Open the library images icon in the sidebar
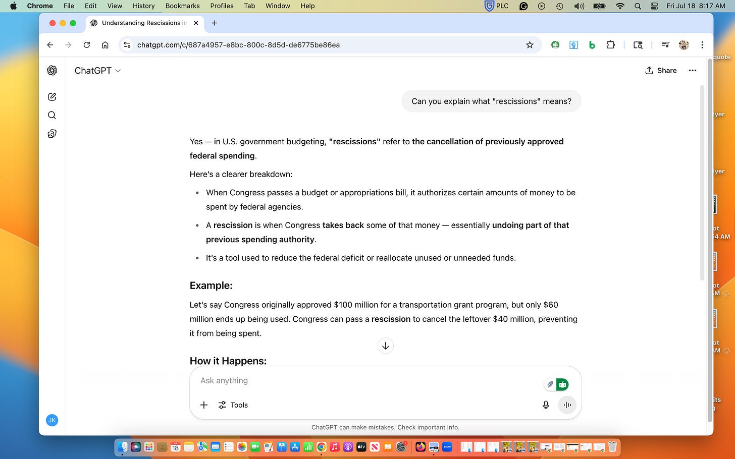This screenshot has width=735, height=459. coord(52,134)
